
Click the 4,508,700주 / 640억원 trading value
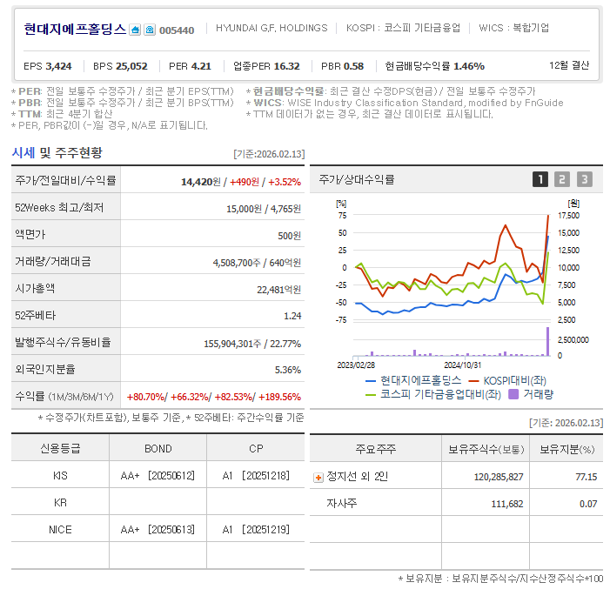[x=257, y=263]
